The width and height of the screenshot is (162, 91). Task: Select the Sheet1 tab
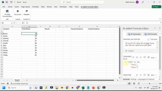pyautogui.click(x=17, y=80)
